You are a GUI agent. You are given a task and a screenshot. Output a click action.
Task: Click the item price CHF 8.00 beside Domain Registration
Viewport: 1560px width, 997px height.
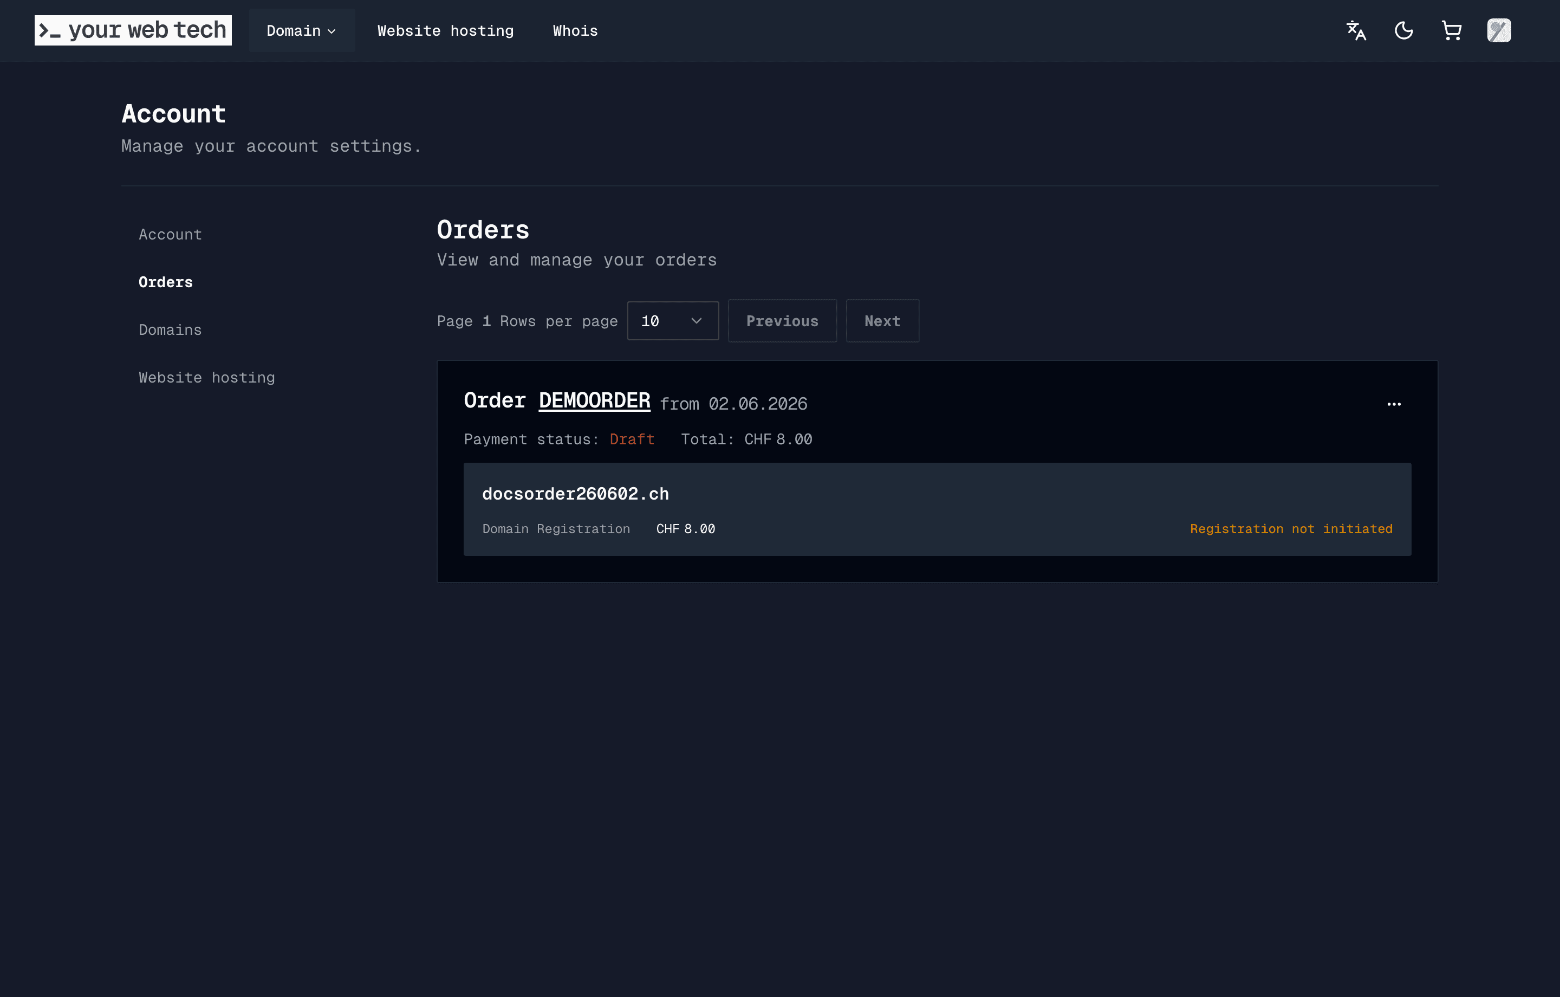tap(685, 529)
